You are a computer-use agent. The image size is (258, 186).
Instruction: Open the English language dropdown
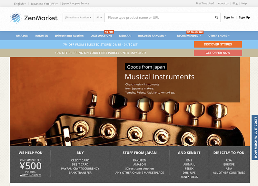(20, 4)
